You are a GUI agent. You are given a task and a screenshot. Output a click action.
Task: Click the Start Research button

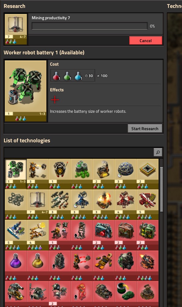tap(145, 129)
